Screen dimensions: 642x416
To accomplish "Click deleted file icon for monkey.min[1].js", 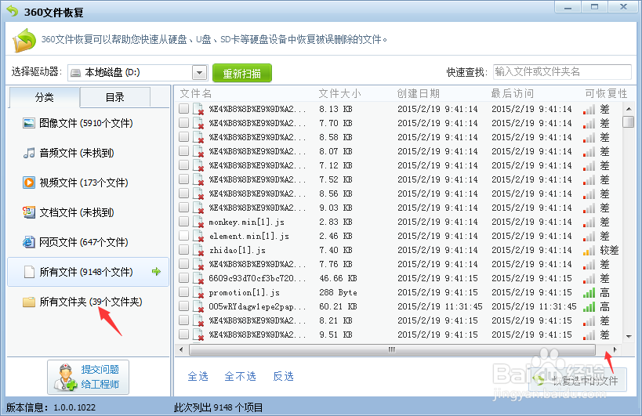I will [198, 222].
